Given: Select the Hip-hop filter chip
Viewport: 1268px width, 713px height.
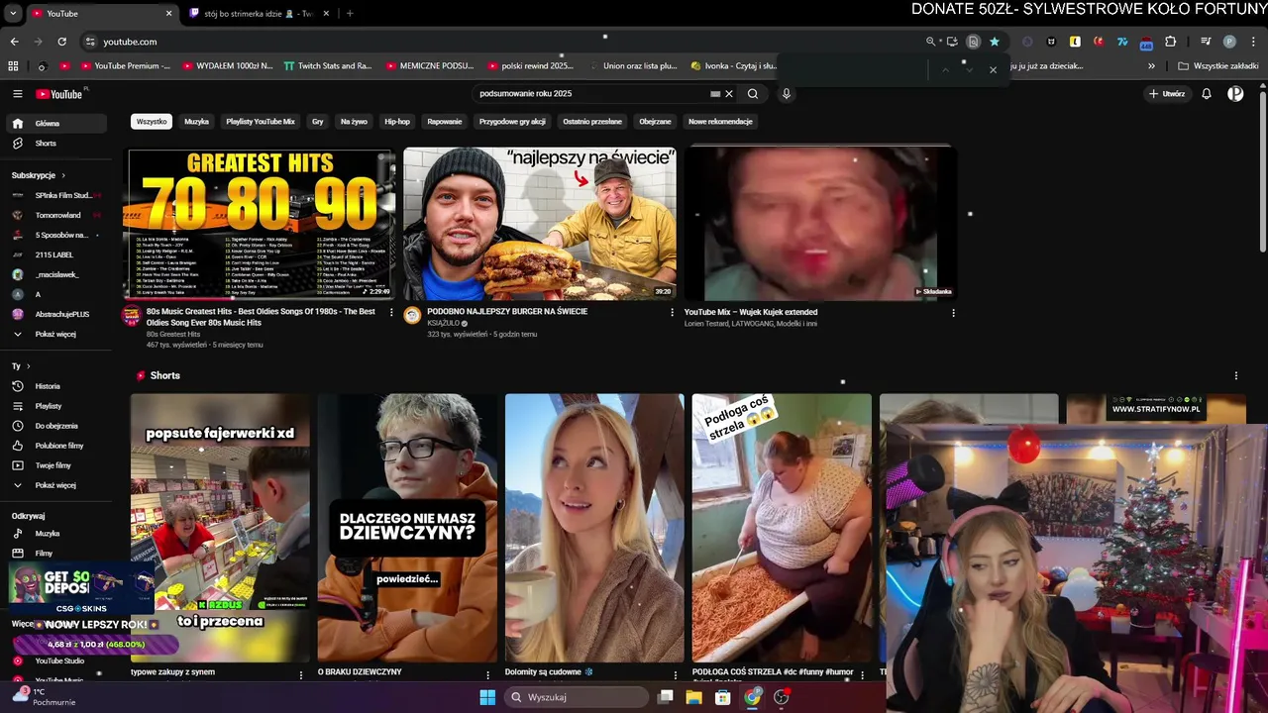Looking at the screenshot, I should (397, 122).
